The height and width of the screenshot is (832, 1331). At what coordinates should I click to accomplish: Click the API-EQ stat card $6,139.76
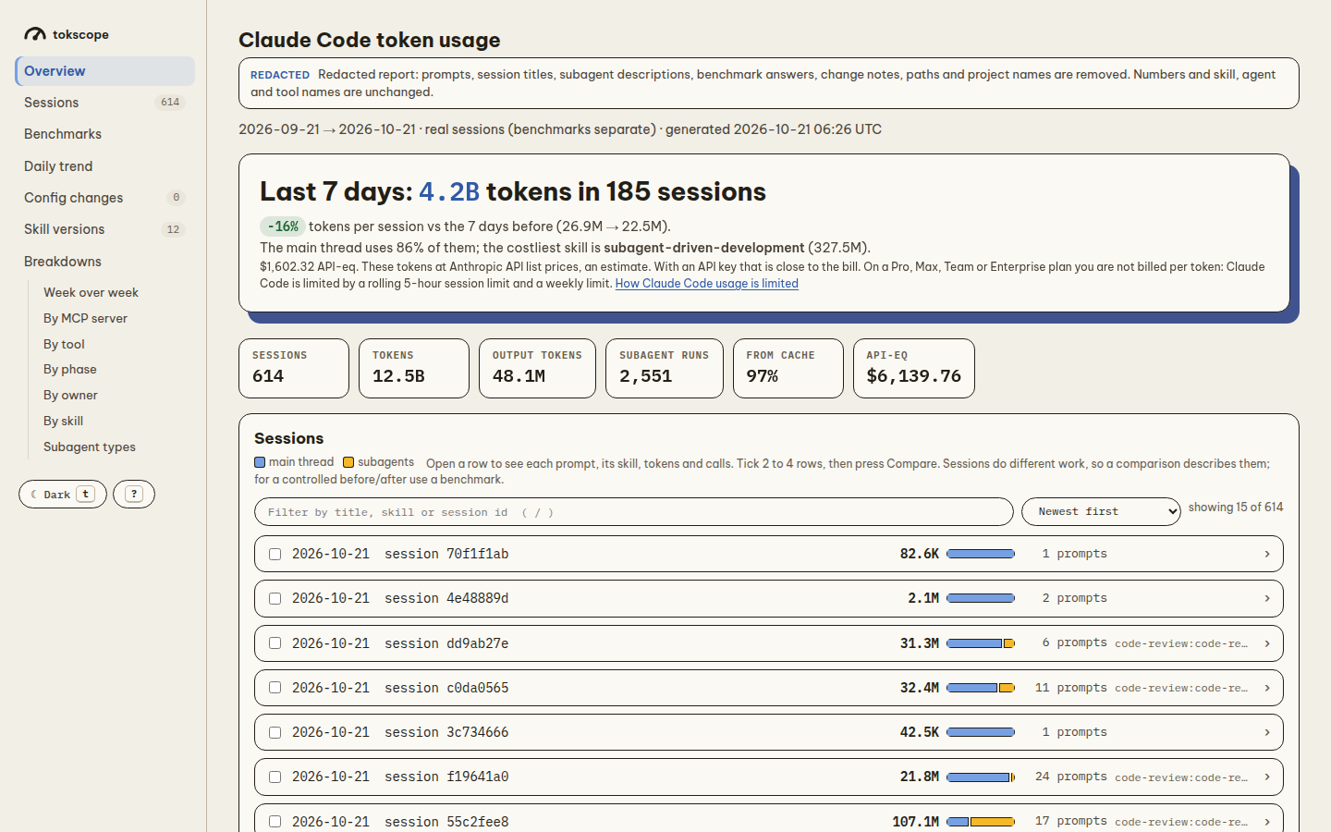tap(914, 368)
